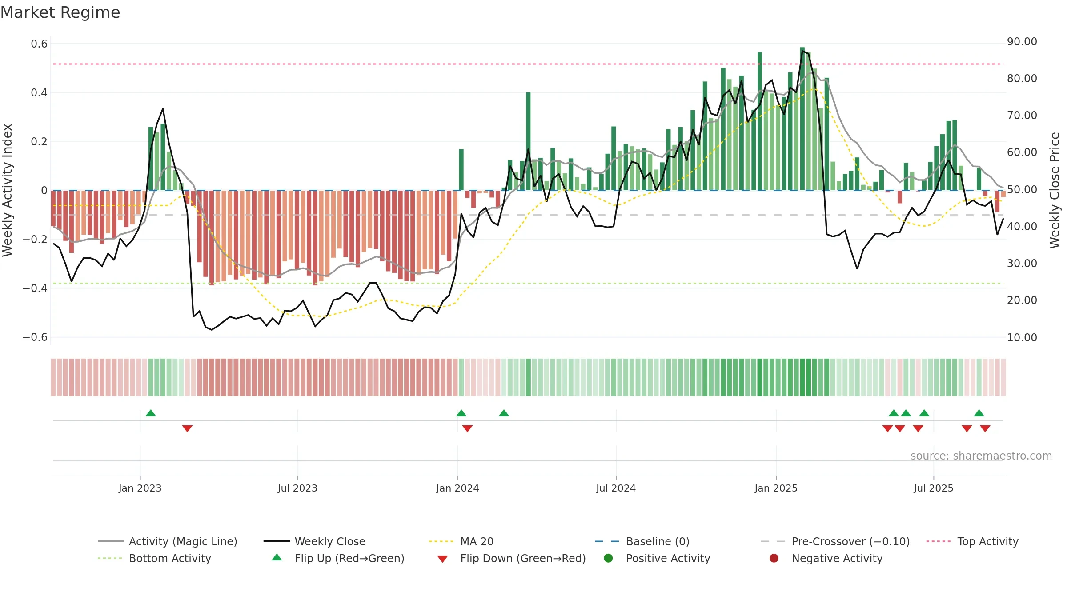Screen dimensions: 1067x600
Task: Click the flip-up triangle near March 2024
Action: click(504, 413)
